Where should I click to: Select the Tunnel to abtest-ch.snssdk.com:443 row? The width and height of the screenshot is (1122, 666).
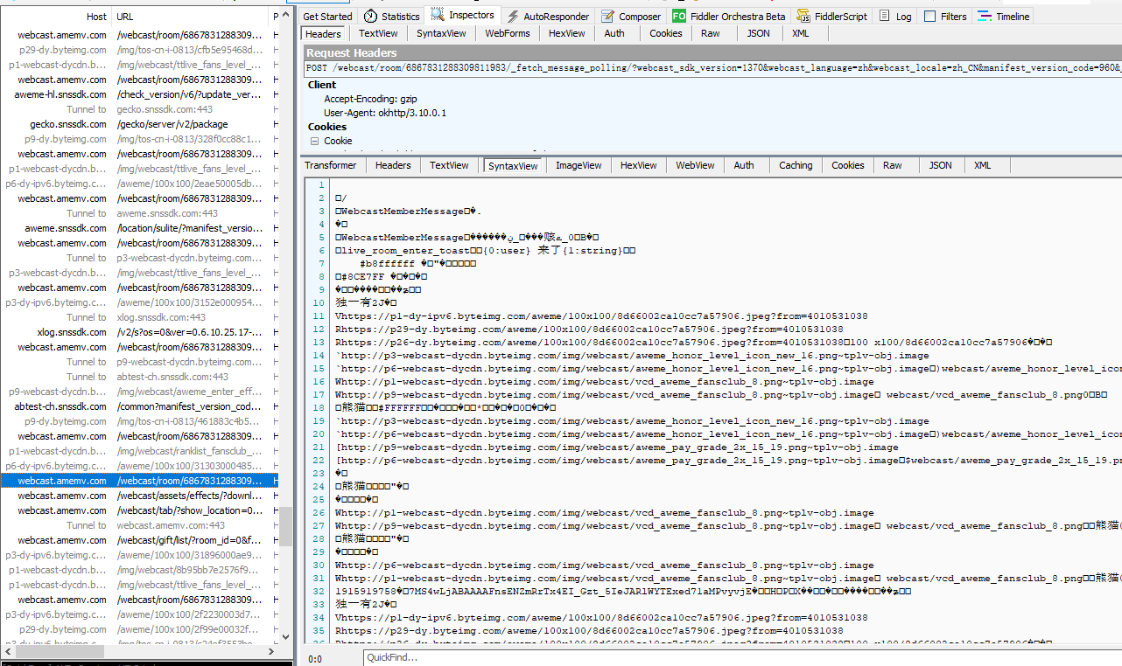140,377
